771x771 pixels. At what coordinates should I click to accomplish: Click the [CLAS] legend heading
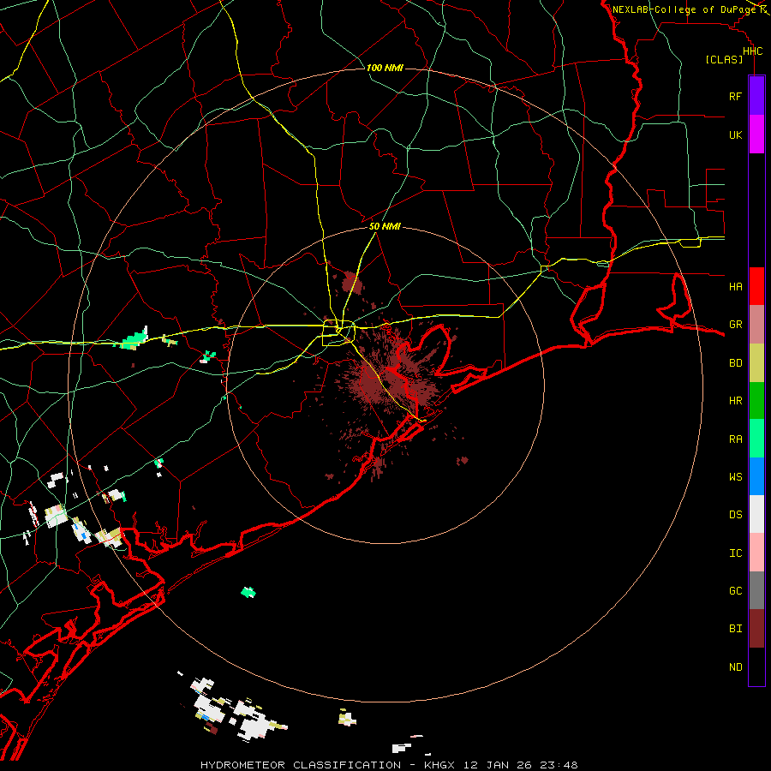click(724, 60)
